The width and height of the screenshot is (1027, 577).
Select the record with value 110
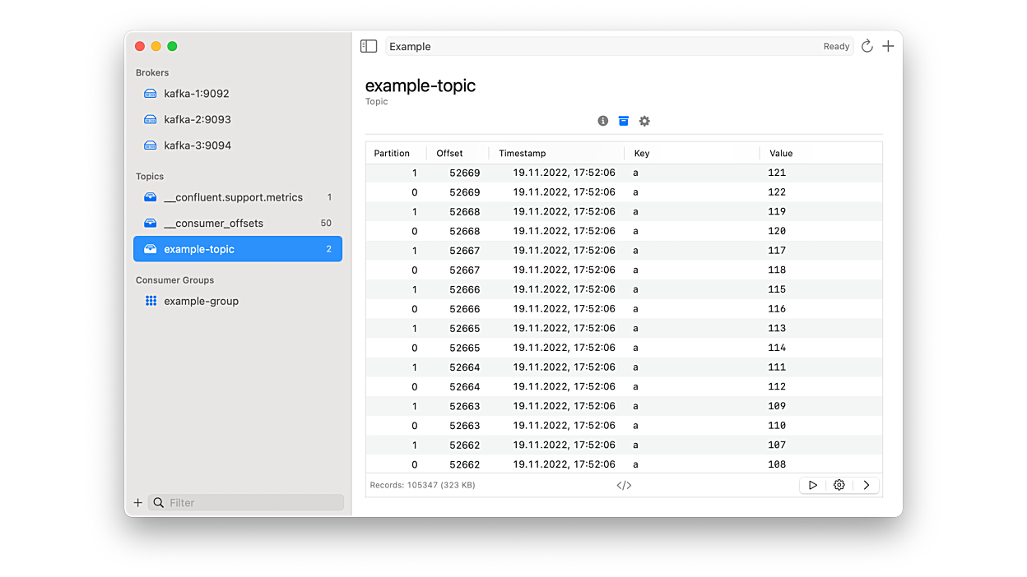(624, 426)
